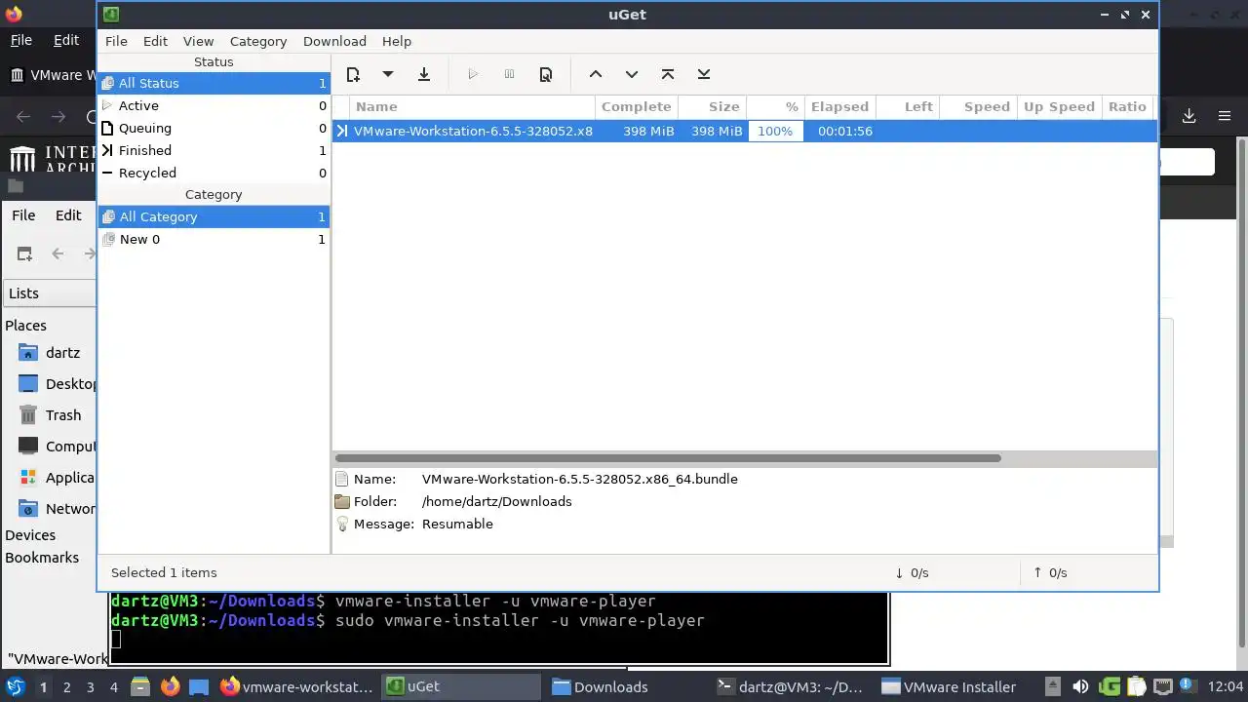Select VMware-Workstation-6.5.5 download row
The width and height of the screenshot is (1248, 702).
tap(745, 131)
